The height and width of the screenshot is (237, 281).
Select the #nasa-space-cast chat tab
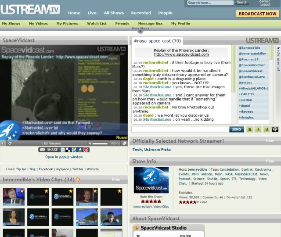tap(157, 41)
